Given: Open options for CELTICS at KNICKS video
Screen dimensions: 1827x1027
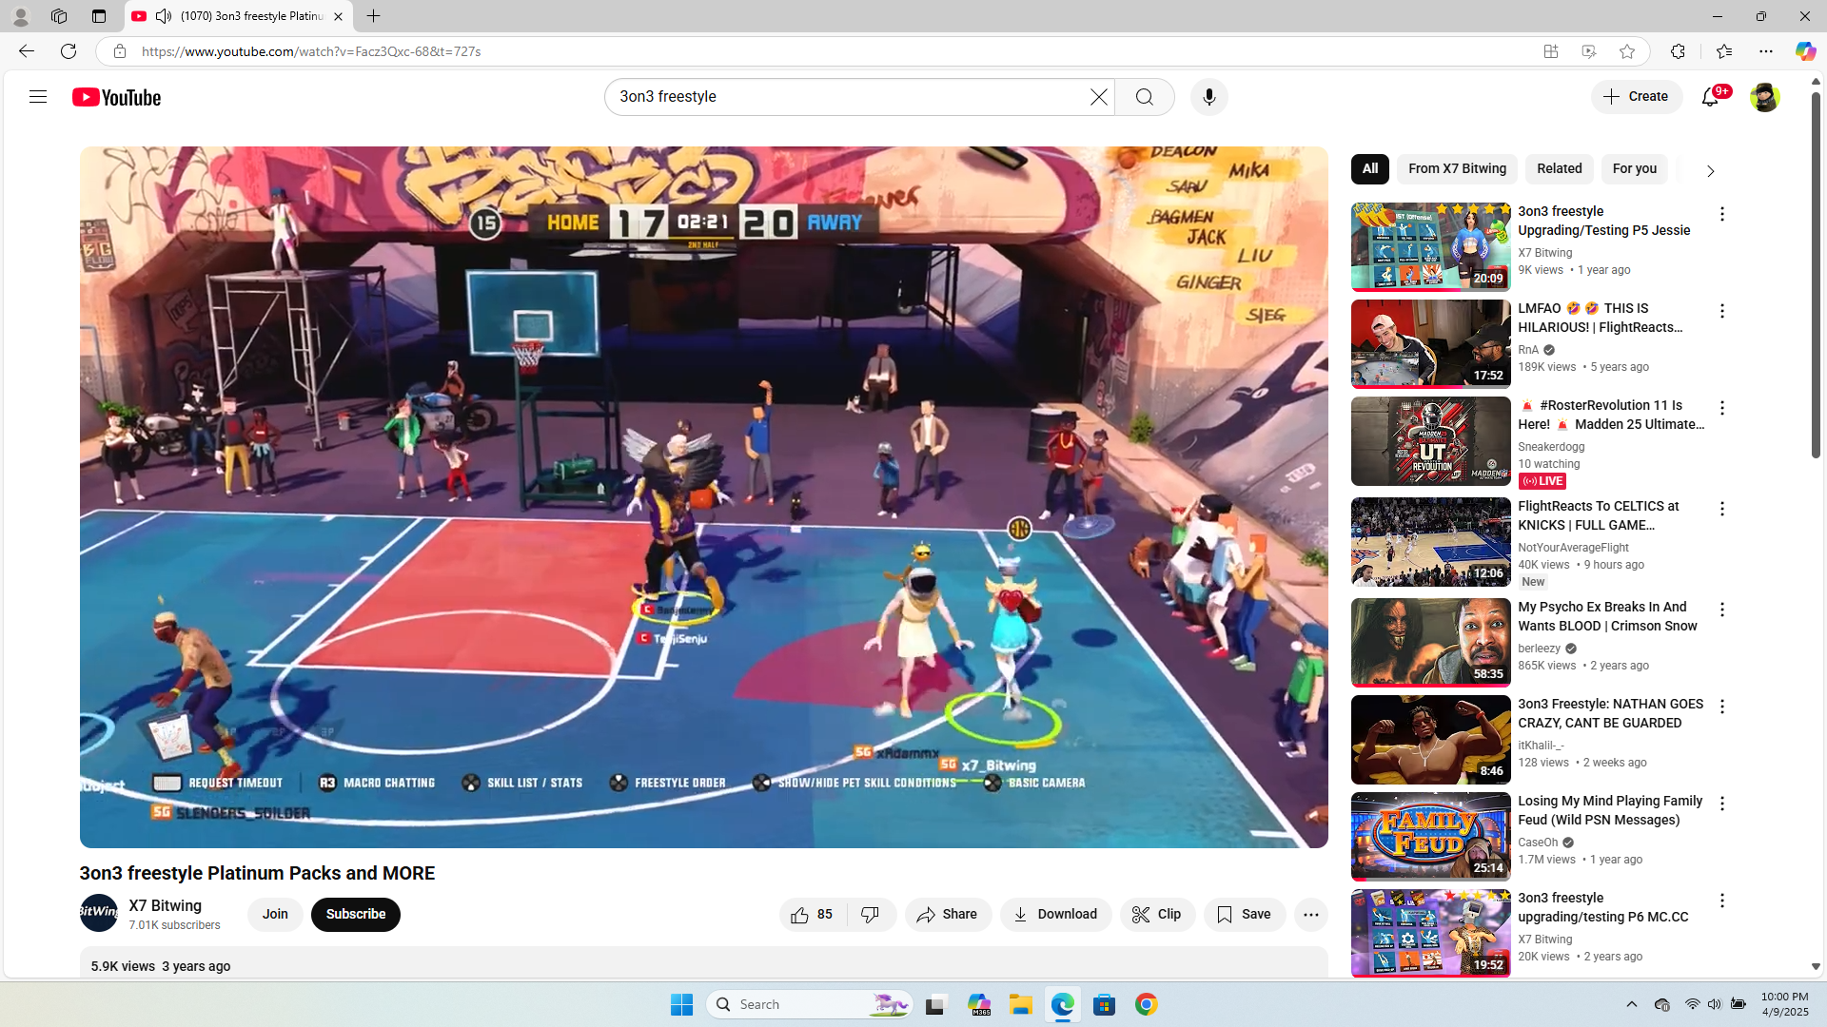Looking at the screenshot, I should [1722, 509].
